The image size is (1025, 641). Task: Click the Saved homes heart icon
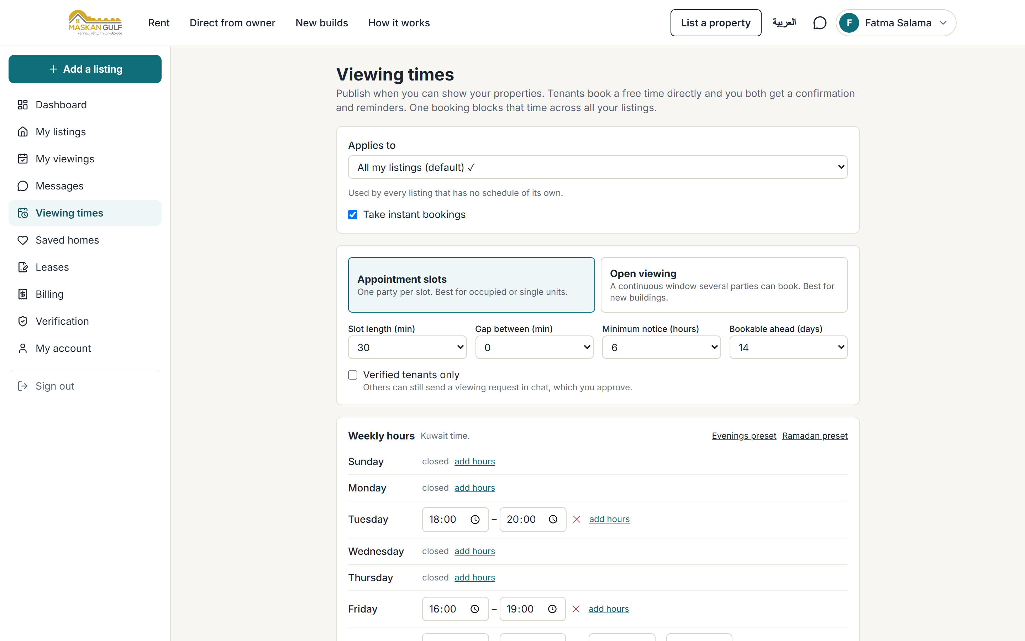coord(23,240)
